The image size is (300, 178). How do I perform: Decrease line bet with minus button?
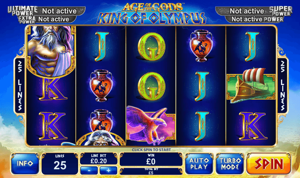(x=89, y=170)
